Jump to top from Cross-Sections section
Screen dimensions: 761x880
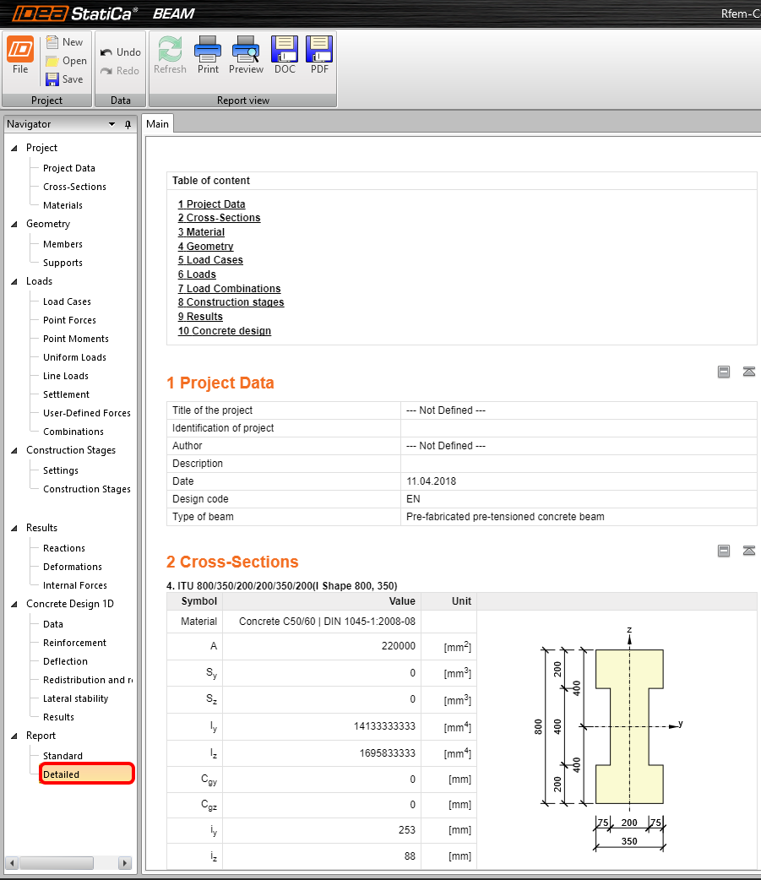coord(748,551)
